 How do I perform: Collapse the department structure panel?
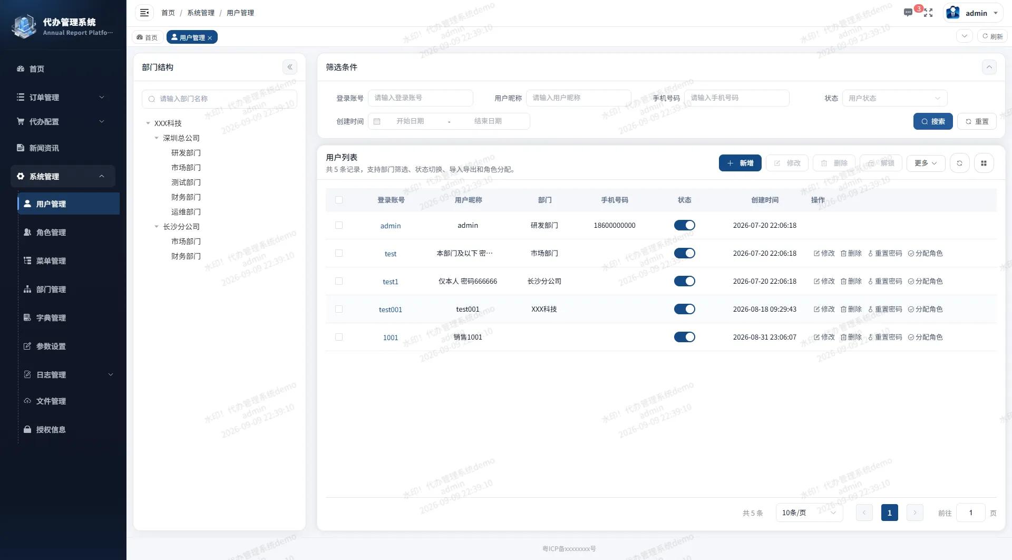point(290,67)
